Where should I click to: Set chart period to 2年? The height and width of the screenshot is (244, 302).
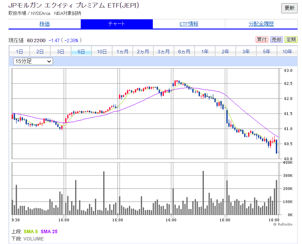[x=226, y=51]
